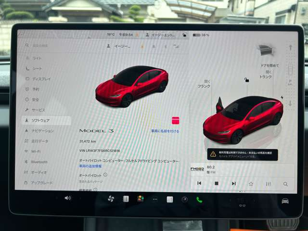Toggle the car door lock icon above car
308x231 pixels.
coord(247,80)
